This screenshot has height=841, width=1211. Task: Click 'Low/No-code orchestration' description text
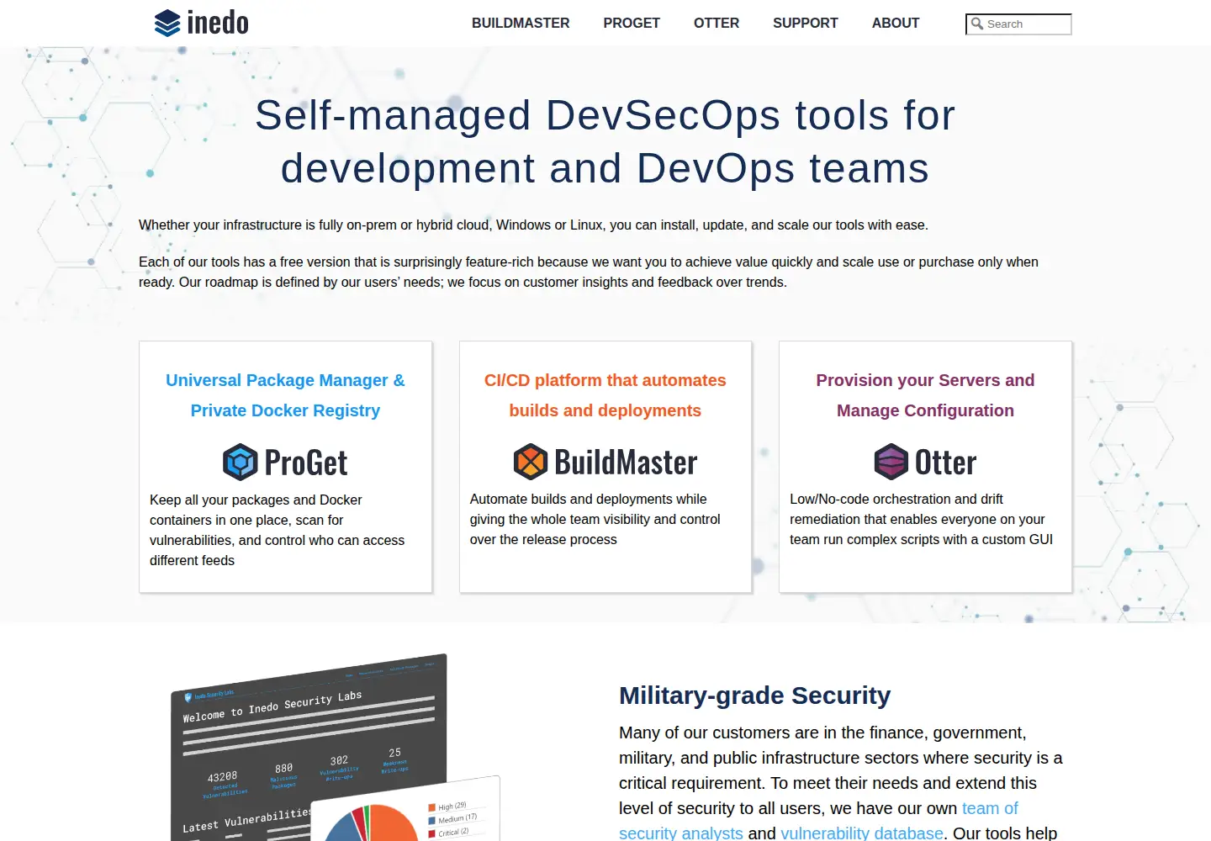point(921,520)
